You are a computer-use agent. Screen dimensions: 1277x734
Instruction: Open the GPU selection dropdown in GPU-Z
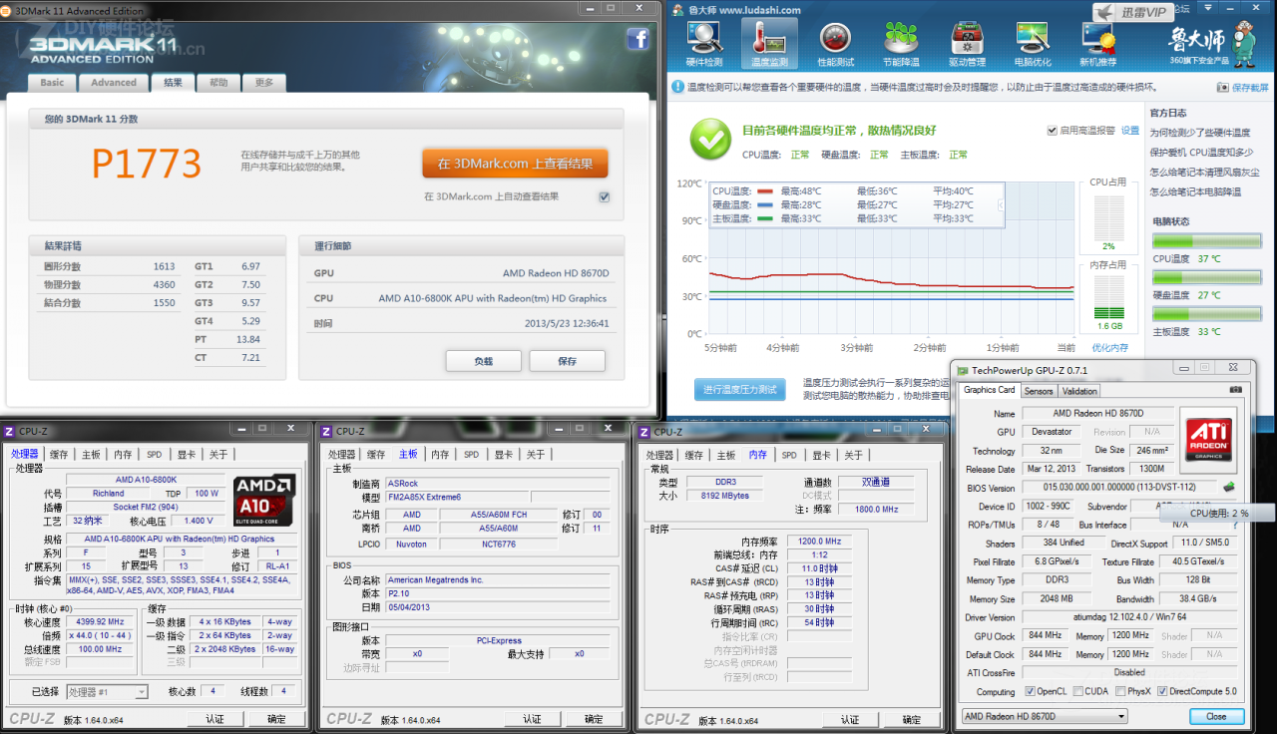(1044, 716)
